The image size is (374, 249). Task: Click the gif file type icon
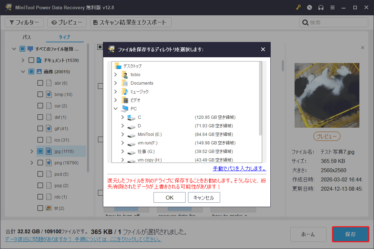[x=49, y=129]
